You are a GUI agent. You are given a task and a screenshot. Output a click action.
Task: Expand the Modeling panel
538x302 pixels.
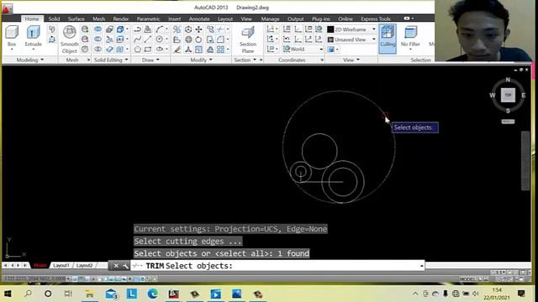pos(30,60)
